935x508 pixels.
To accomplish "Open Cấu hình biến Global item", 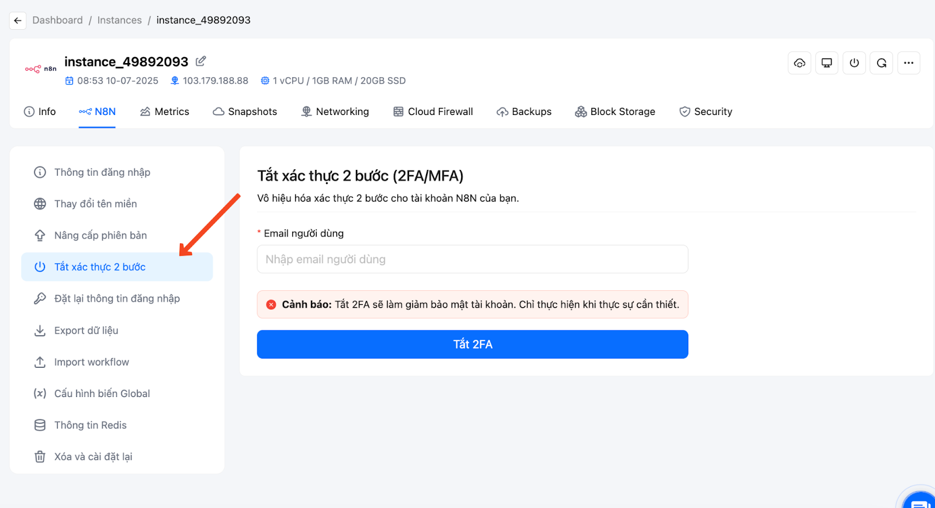I will [x=117, y=394].
